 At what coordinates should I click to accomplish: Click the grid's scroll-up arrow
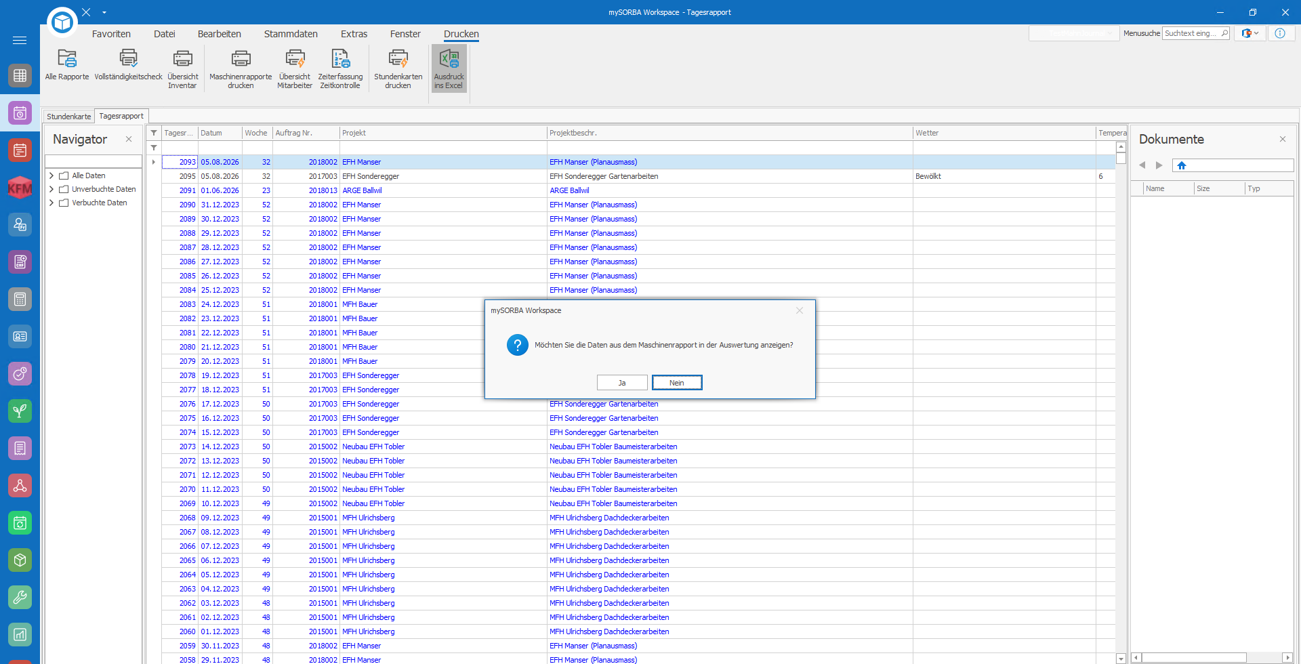point(1121,147)
